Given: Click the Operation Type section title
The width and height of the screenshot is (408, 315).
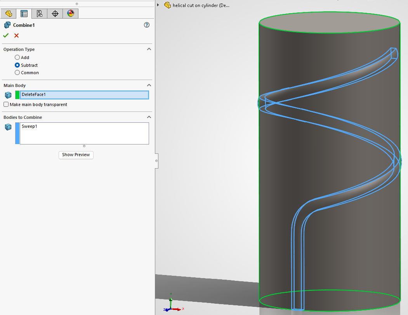Looking at the screenshot, I should click(x=19, y=49).
